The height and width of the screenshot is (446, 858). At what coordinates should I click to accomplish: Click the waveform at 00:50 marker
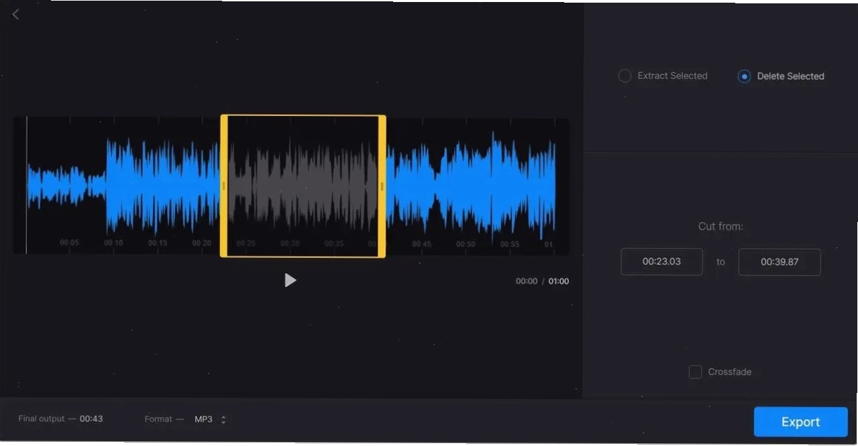[466, 244]
